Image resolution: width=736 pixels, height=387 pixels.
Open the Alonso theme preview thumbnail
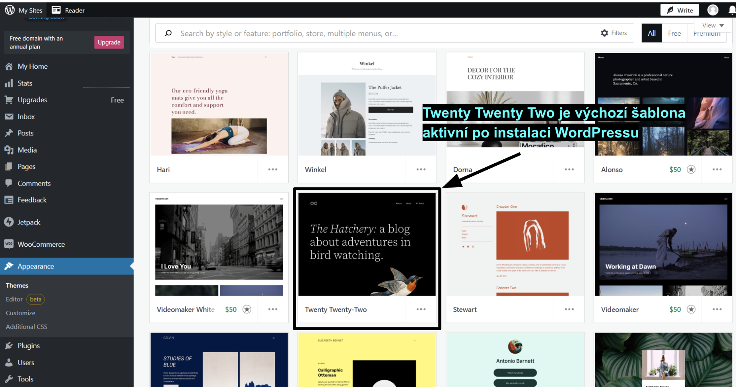(x=663, y=104)
